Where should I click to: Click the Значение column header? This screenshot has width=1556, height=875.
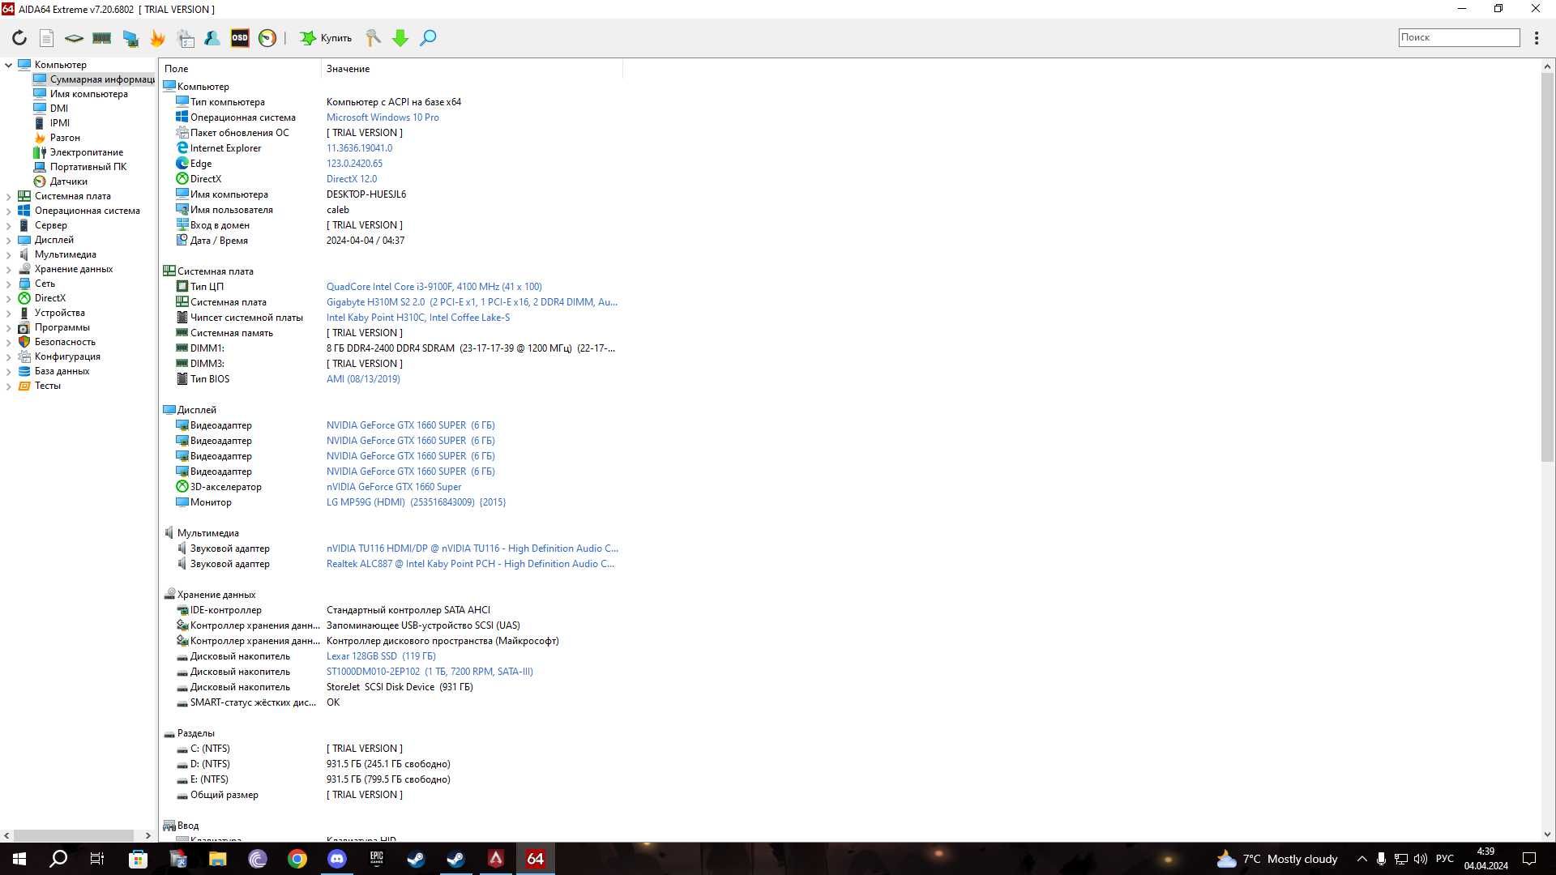click(x=472, y=69)
